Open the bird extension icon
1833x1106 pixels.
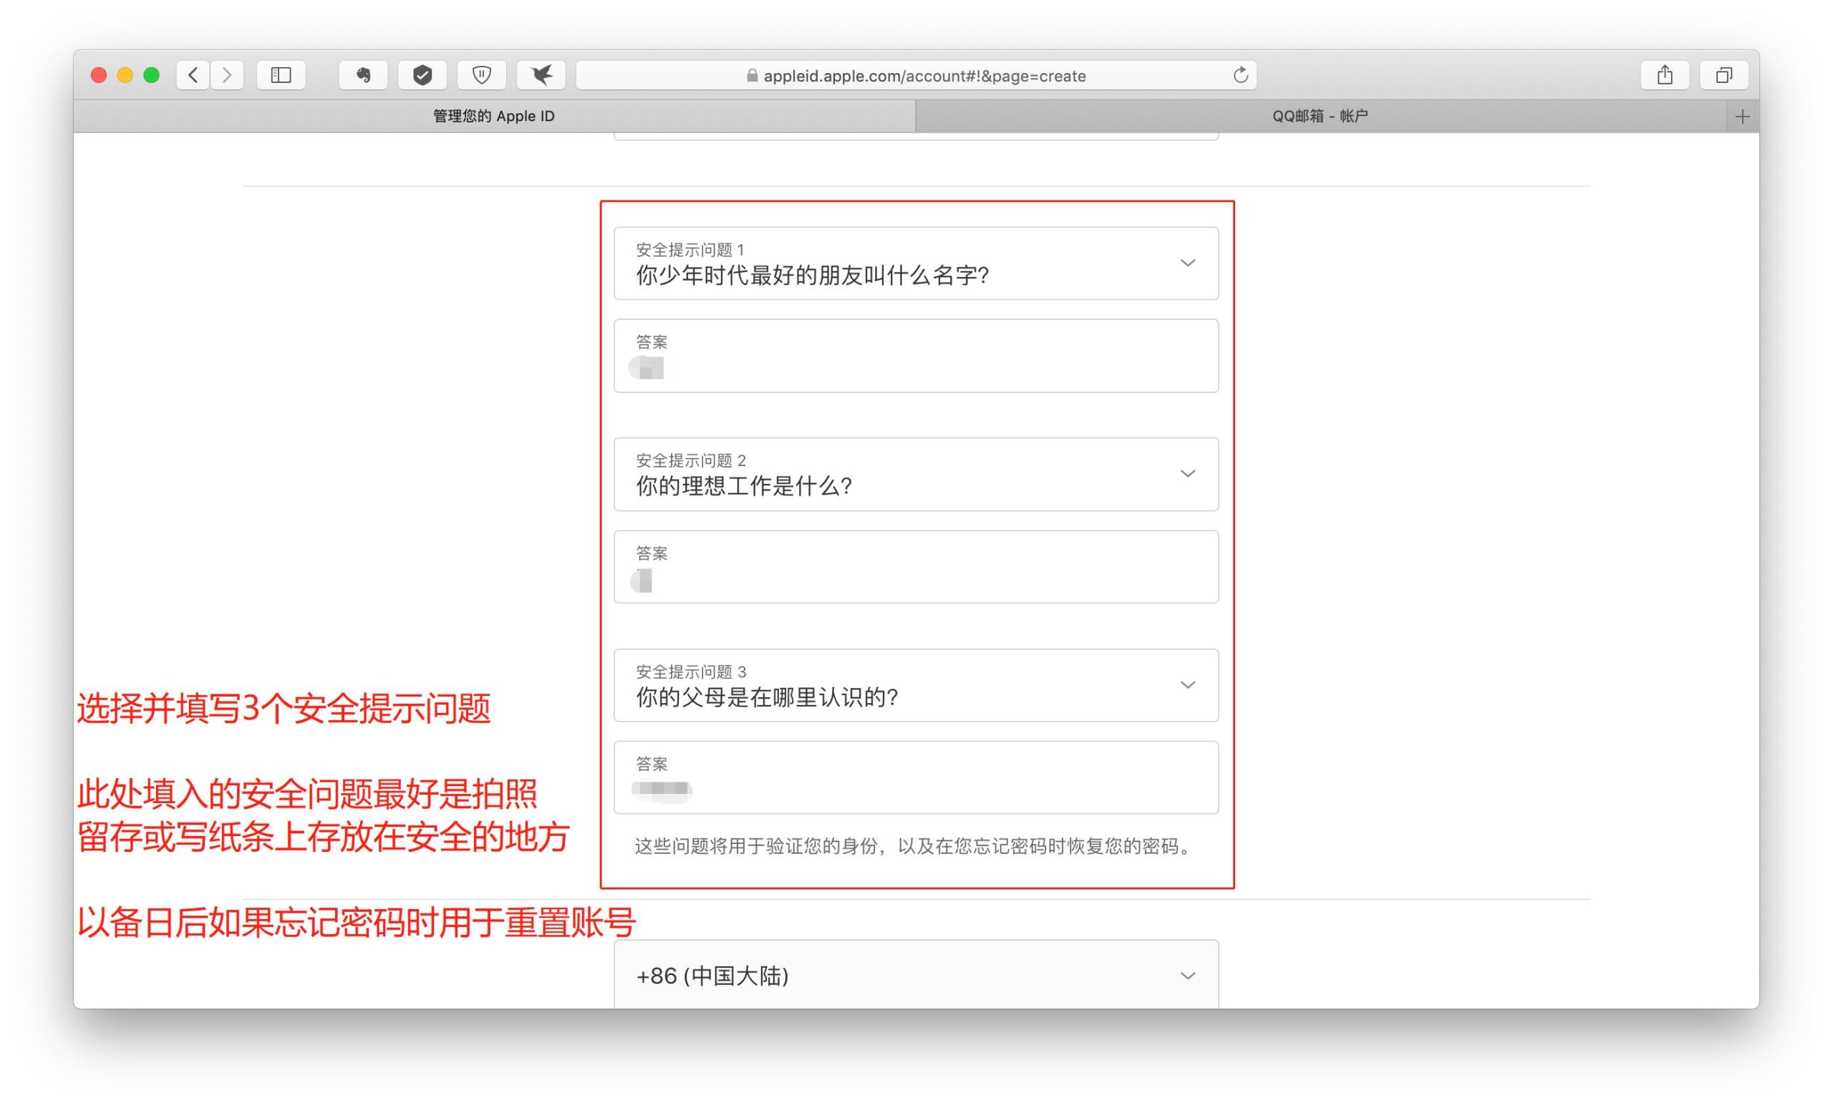tap(541, 75)
